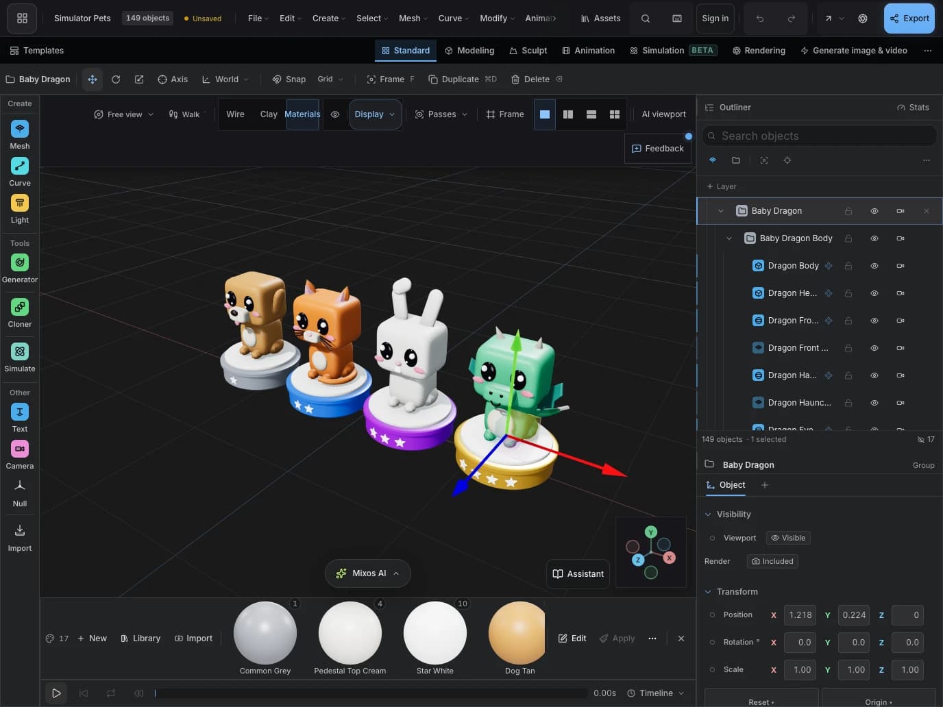Select single viewport layout

click(x=545, y=114)
